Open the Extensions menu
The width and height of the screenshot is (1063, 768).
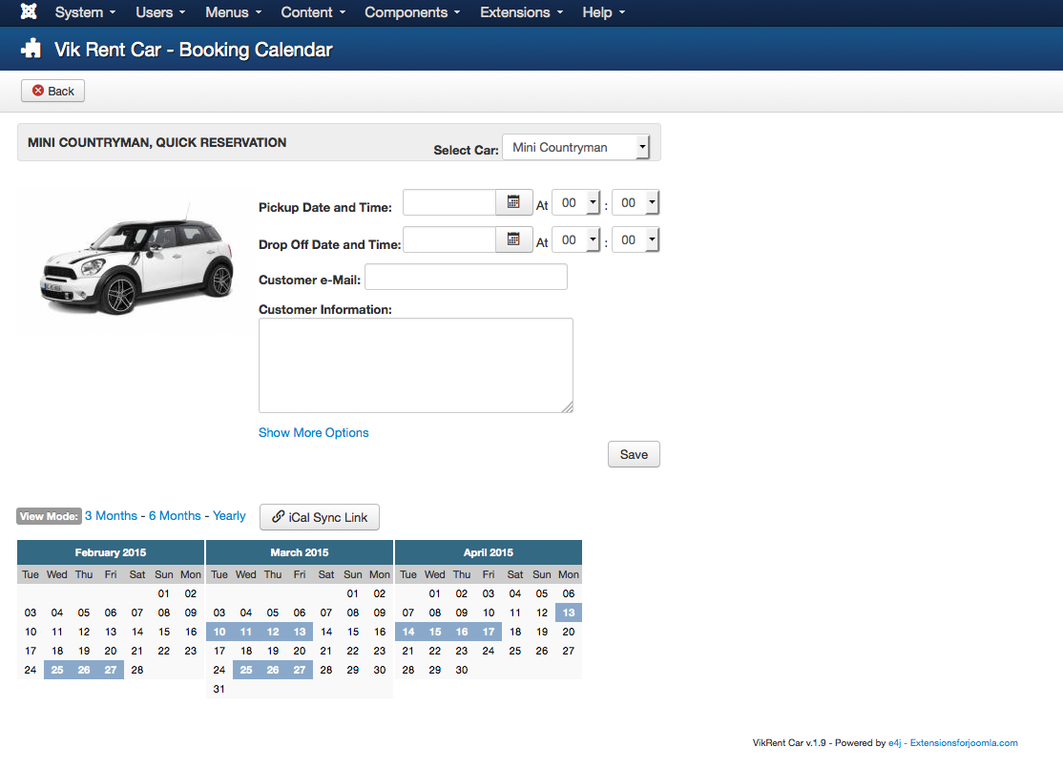[x=521, y=12]
